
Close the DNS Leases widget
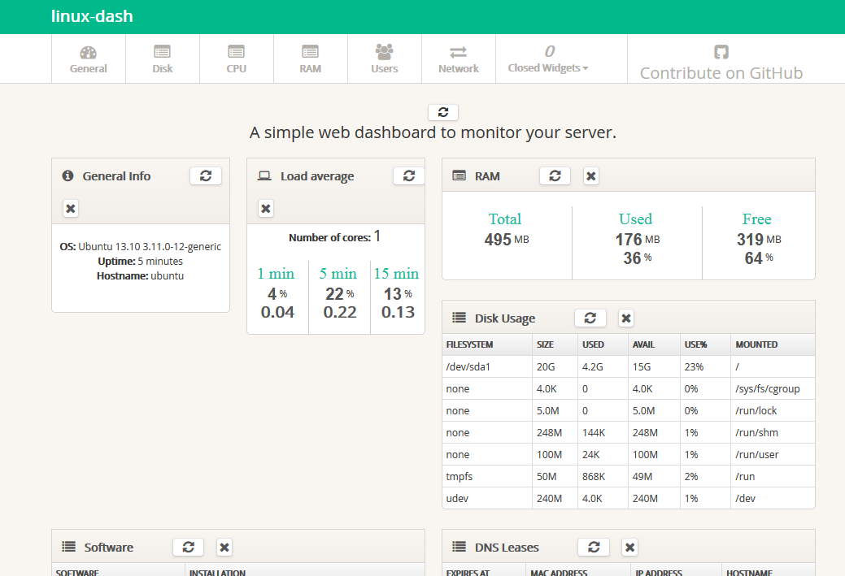629,547
